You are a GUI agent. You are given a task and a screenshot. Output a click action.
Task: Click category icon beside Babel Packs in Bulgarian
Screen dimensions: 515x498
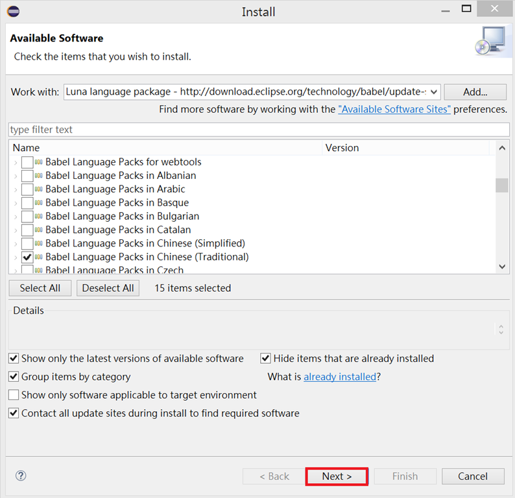[x=39, y=217]
